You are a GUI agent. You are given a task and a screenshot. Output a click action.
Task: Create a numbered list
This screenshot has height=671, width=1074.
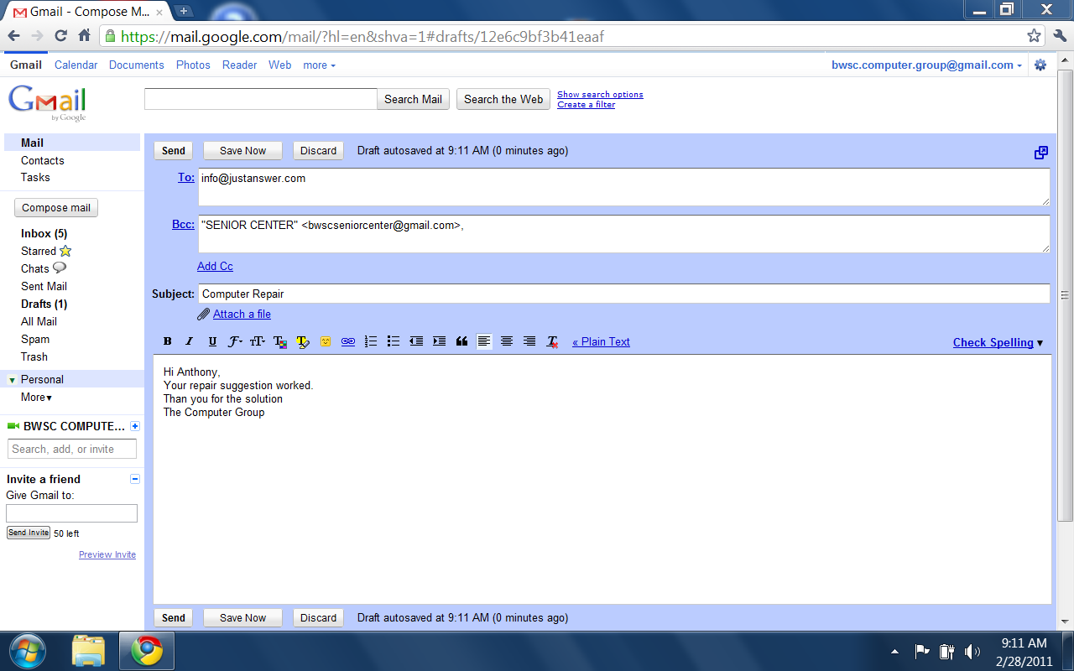[x=371, y=341]
